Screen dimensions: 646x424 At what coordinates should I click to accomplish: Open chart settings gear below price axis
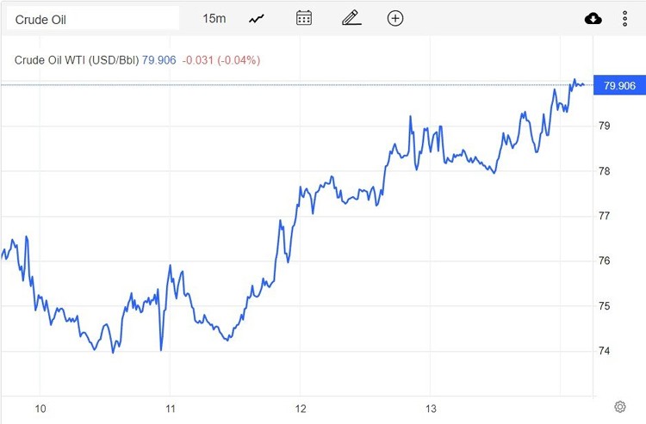coord(619,406)
